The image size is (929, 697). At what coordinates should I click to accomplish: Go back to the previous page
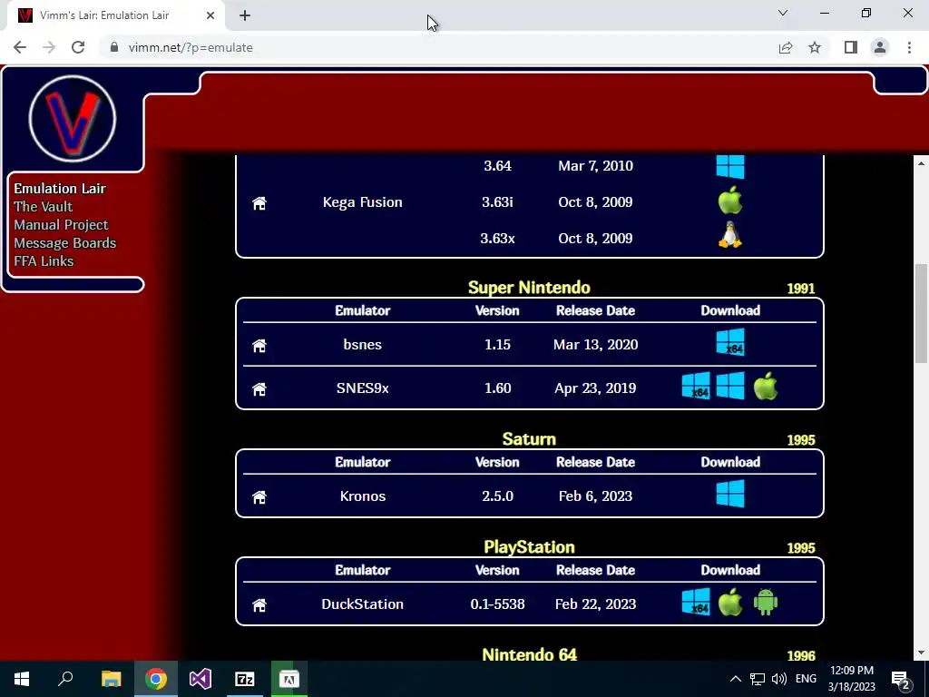pos(20,47)
